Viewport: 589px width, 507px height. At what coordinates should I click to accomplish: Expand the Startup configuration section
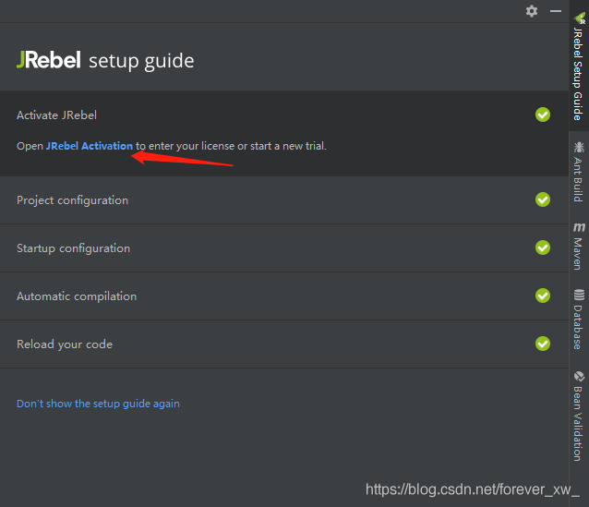(x=73, y=248)
